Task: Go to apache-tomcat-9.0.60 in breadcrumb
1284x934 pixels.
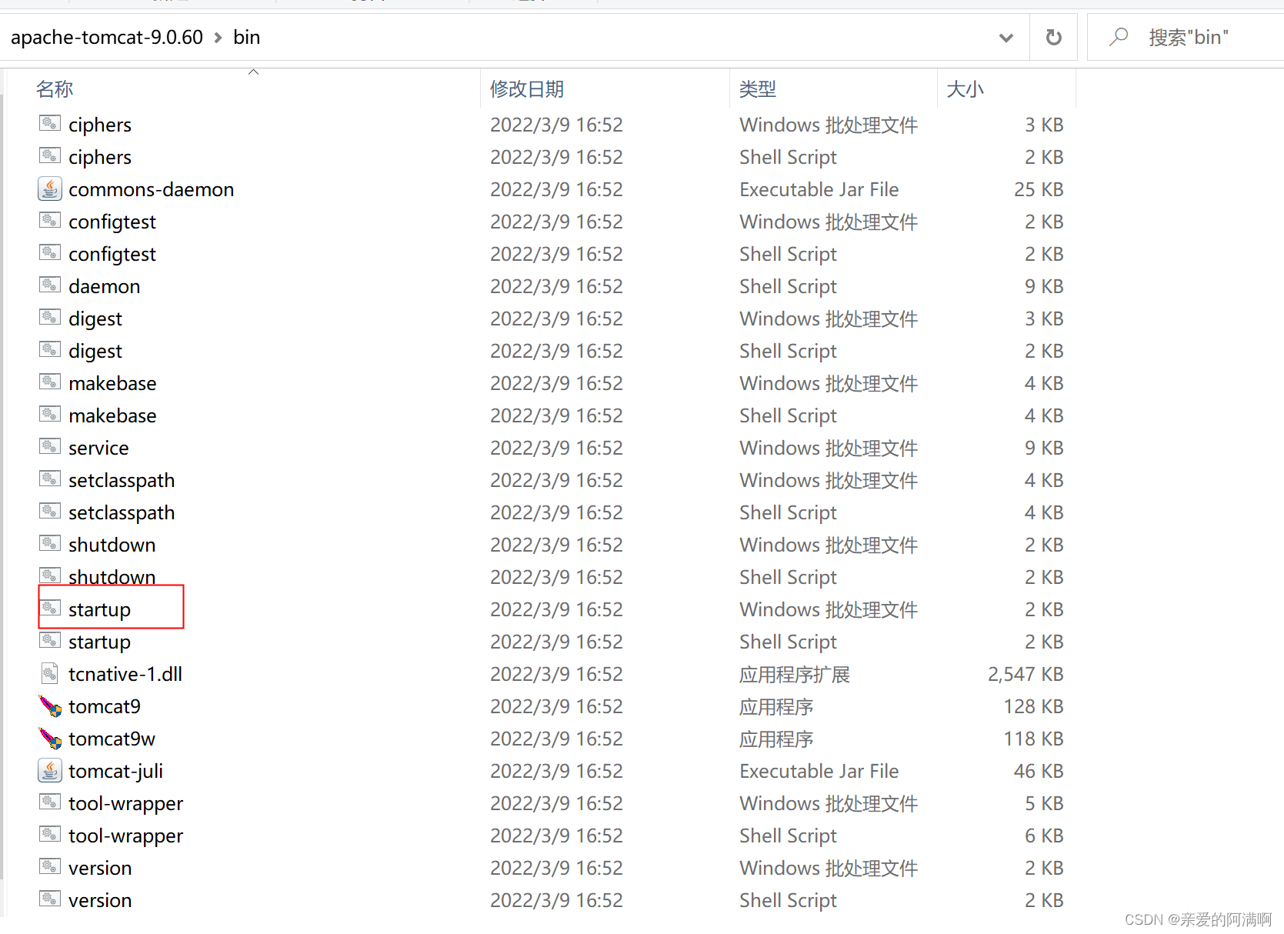Action: pos(107,37)
